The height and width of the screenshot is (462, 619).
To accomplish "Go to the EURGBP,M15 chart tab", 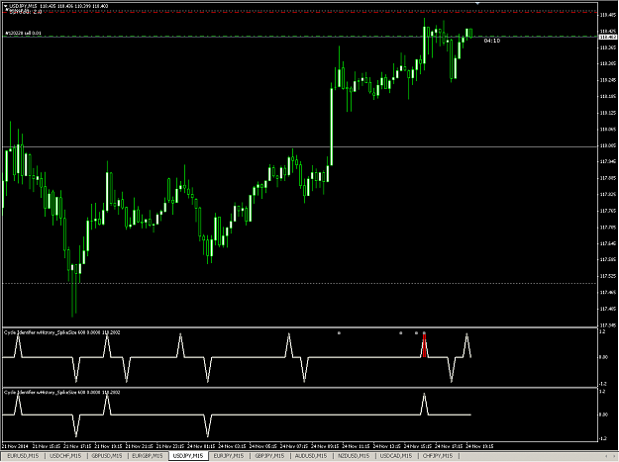I will point(148,456).
